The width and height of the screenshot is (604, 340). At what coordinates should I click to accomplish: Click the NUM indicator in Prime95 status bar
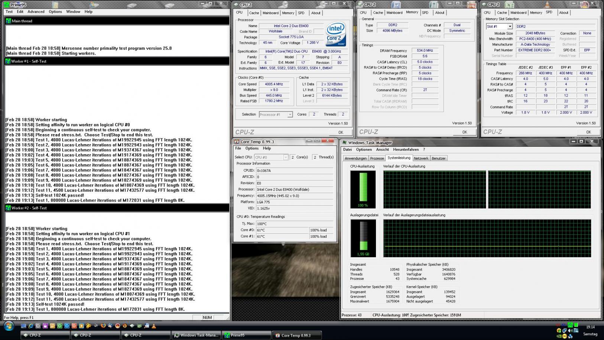(x=207, y=317)
